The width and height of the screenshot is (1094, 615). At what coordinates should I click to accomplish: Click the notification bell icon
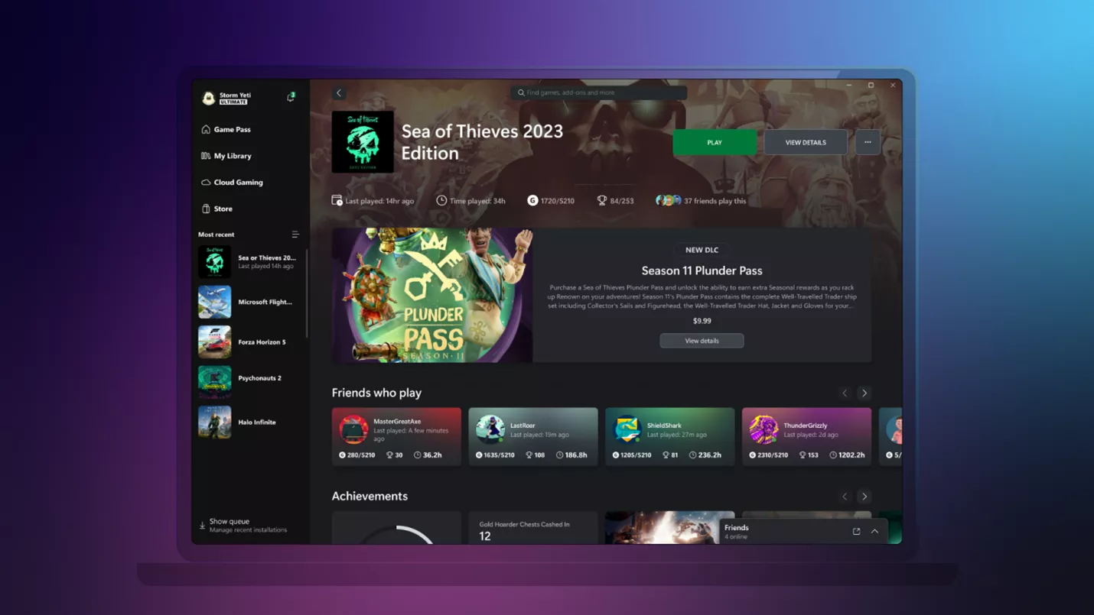point(291,98)
